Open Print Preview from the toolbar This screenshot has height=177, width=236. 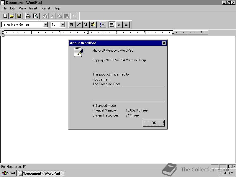[x=36, y=16]
